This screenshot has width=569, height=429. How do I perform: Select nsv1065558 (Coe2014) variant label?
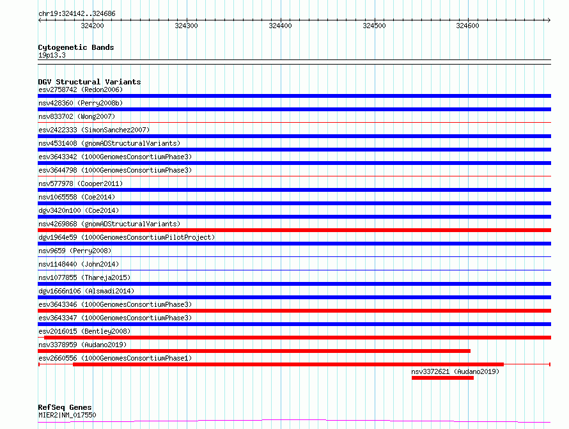pyautogui.click(x=77, y=197)
